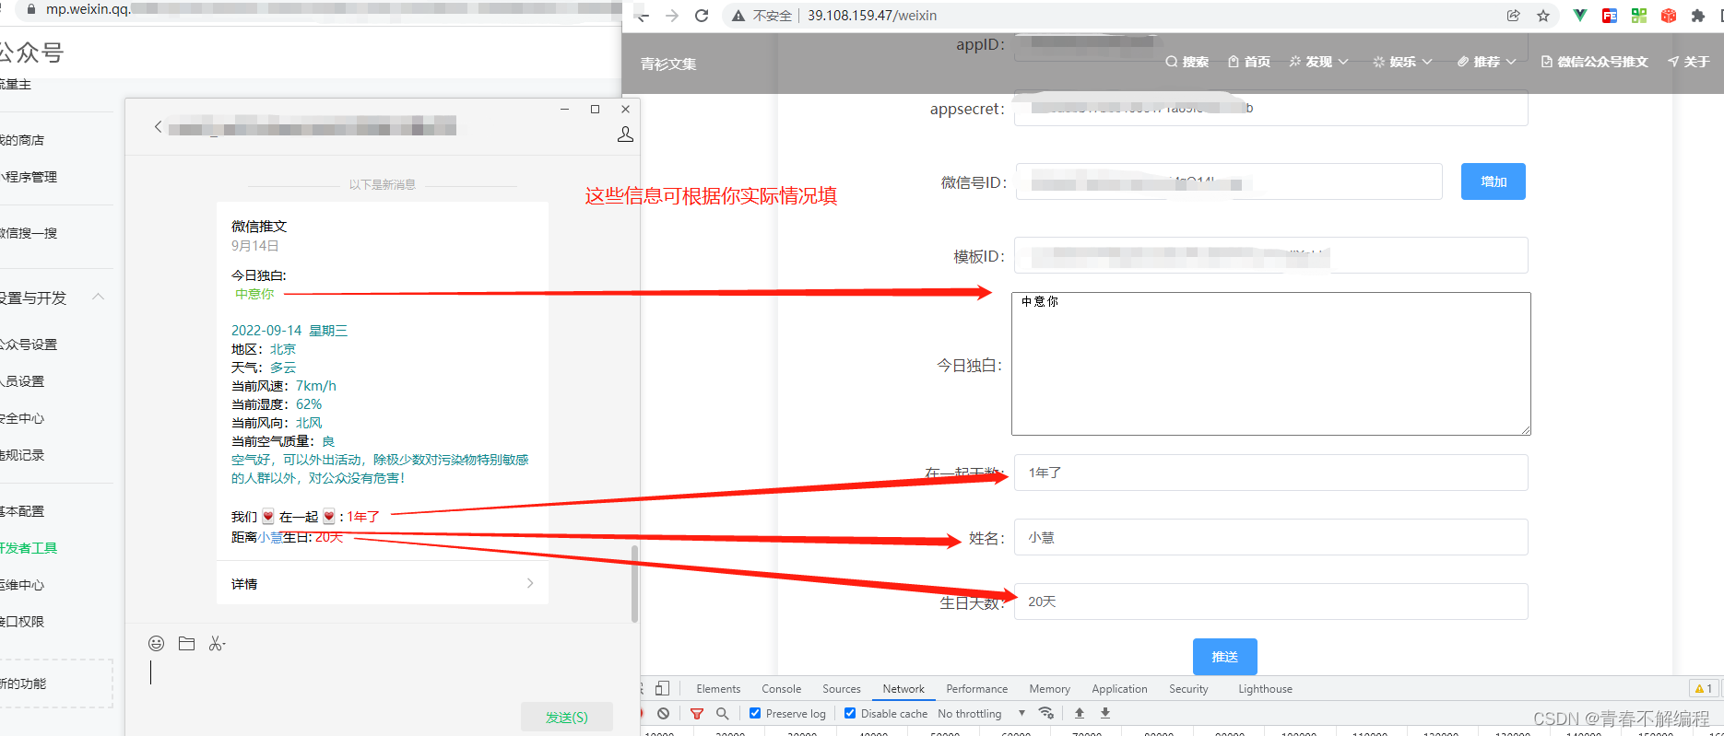Viewport: 1724px width, 736px height.
Task: Click the 发送(S) send button
Action: (566, 717)
